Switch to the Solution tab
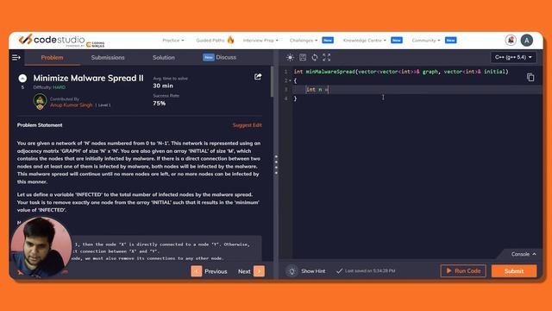Viewport: 552px width, 311px height. (164, 58)
